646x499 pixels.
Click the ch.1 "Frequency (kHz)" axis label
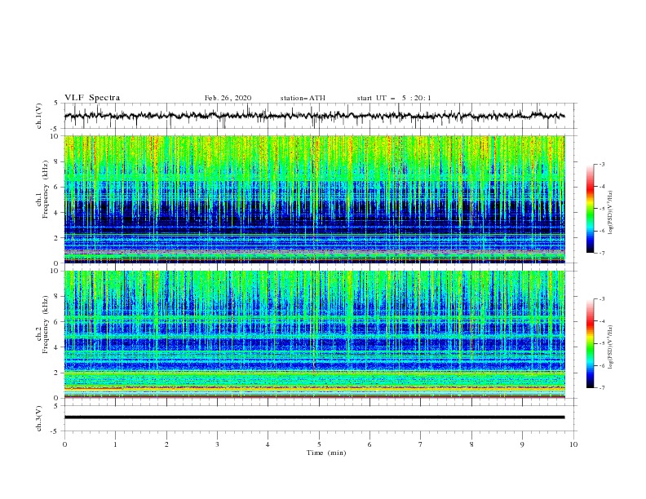[x=46, y=190]
